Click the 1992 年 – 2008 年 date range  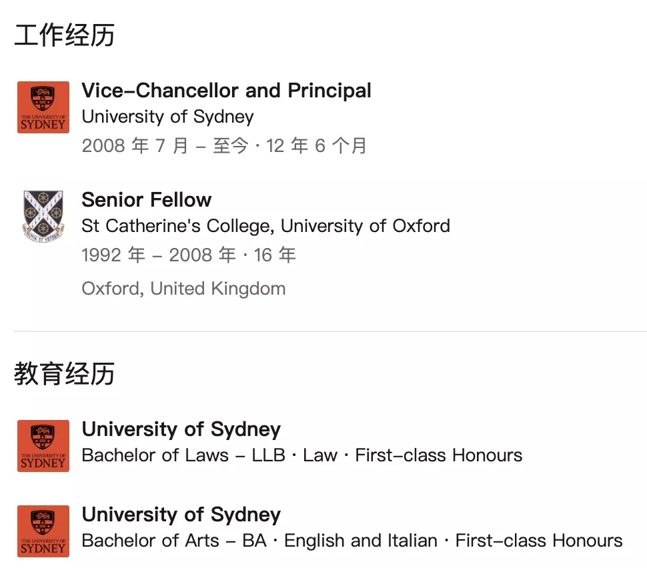159,255
